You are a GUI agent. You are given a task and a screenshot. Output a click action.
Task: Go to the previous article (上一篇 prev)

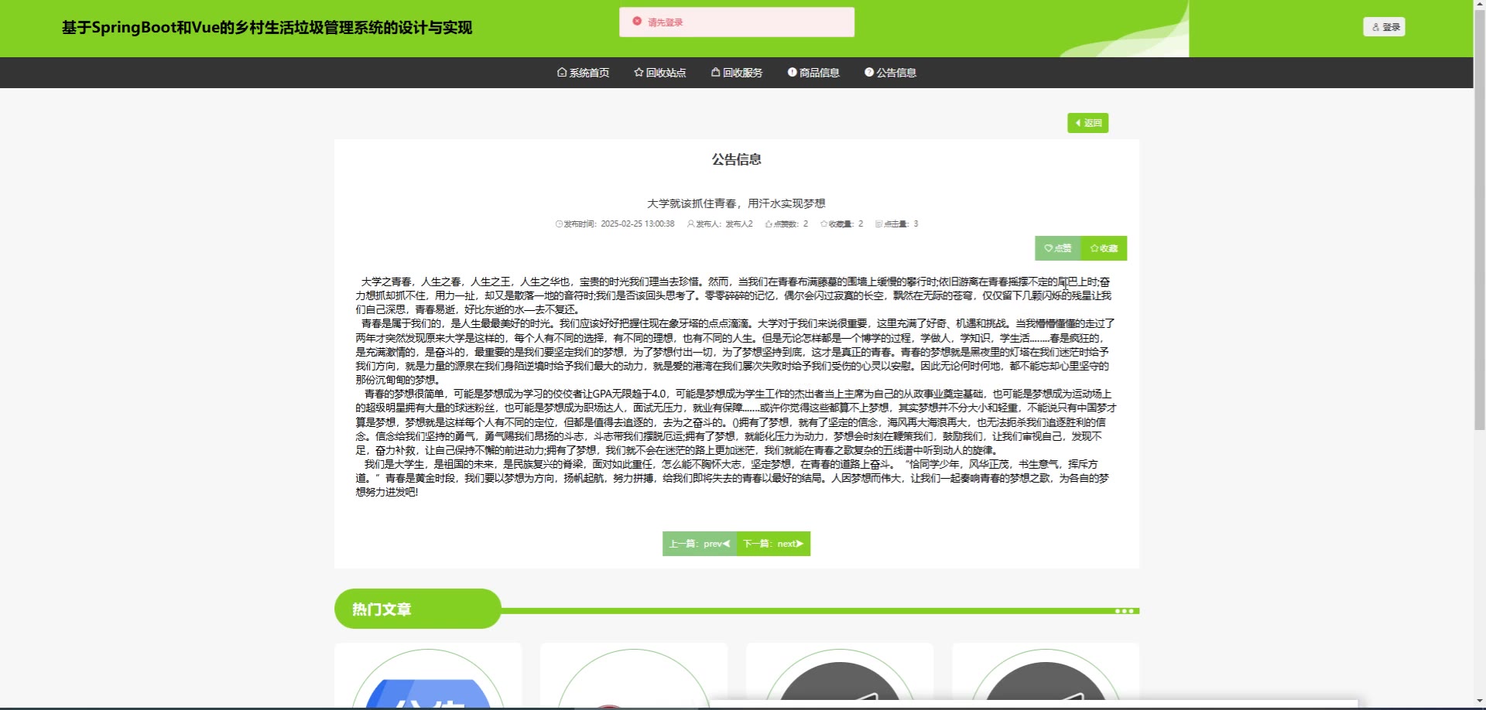click(x=700, y=544)
